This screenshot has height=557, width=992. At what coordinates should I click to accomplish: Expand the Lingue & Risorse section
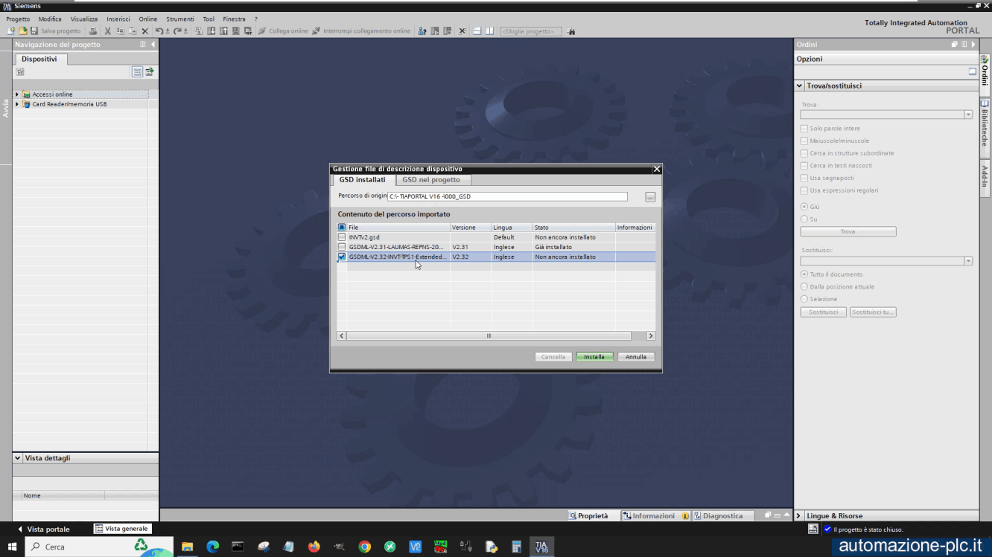pos(799,515)
